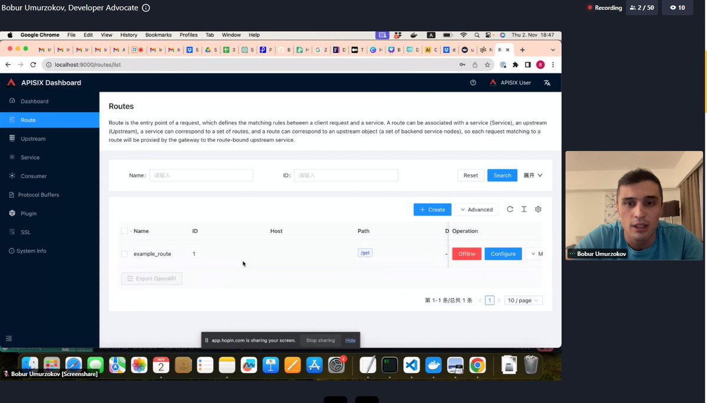
Task: Reload the page in Chrome
Action: pyautogui.click(x=33, y=65)
